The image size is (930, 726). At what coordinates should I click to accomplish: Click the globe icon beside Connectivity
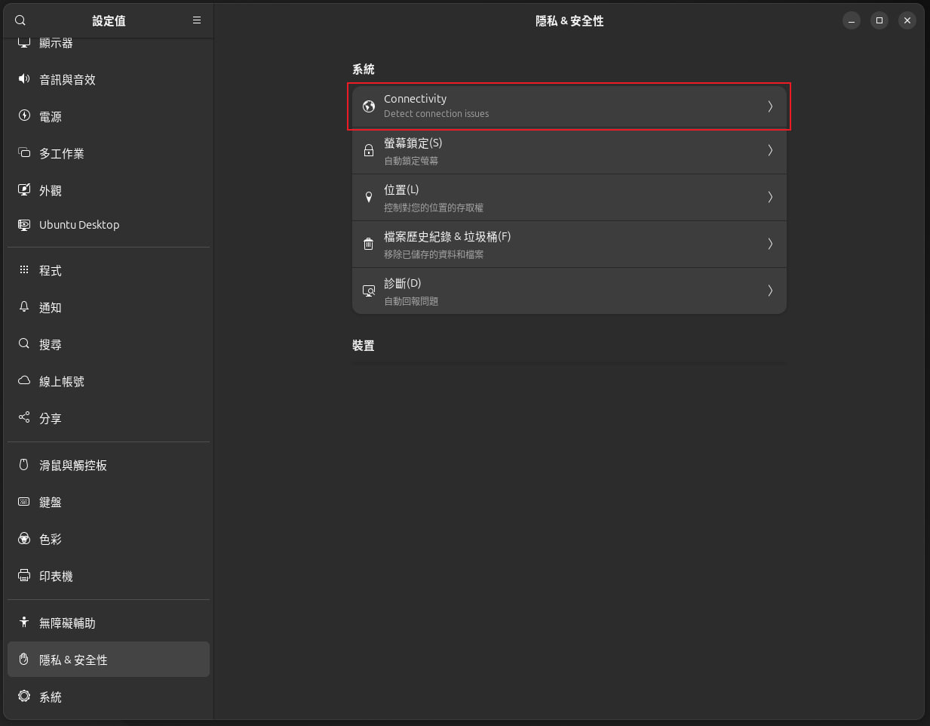[369, 106]
